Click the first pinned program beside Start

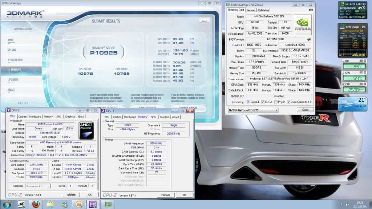click(21, 204)
